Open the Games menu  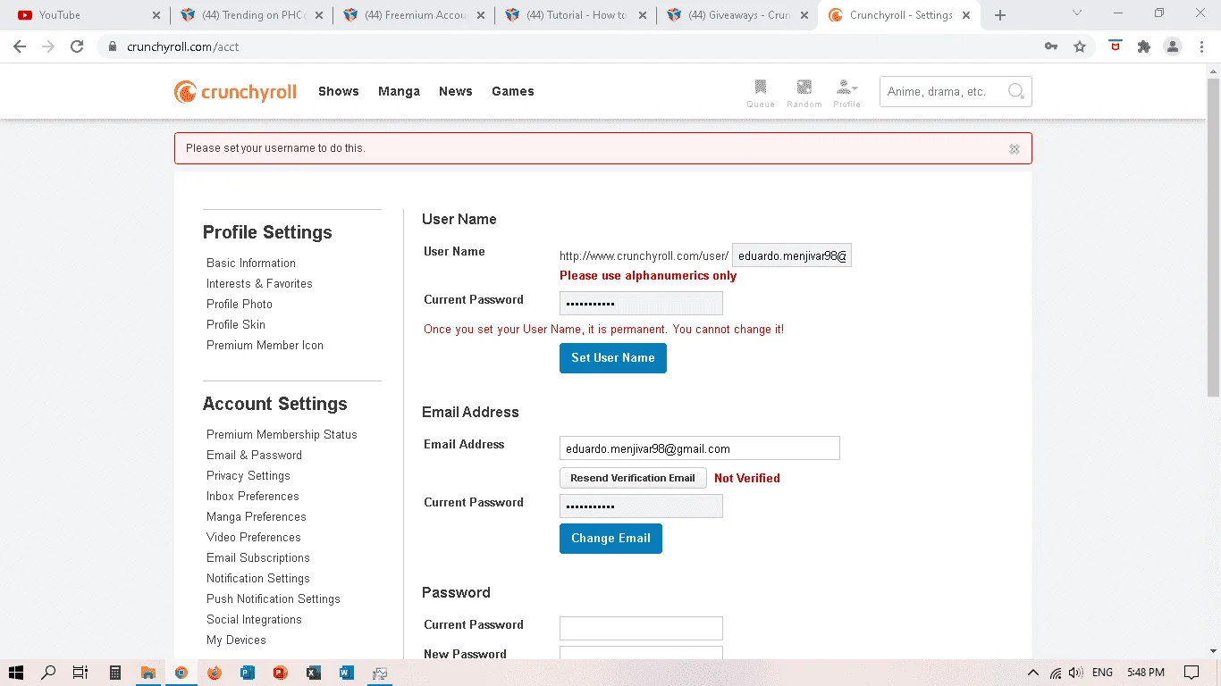[x=513, y=91]
